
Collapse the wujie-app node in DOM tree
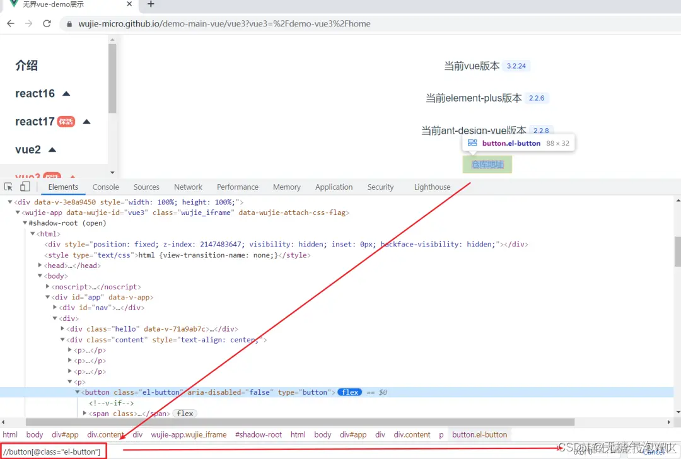(18, 212)
